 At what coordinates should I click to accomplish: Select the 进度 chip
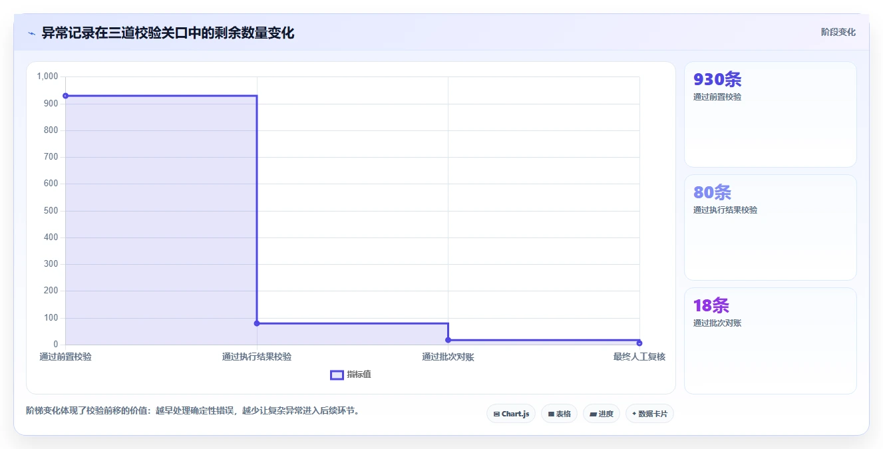click(x=602, y=414)
